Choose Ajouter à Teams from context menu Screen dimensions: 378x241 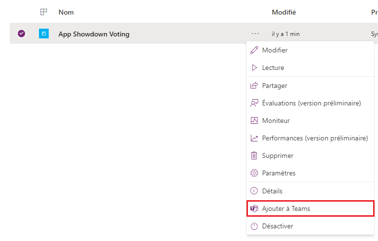pyautogui.click(x=286, y=208)
